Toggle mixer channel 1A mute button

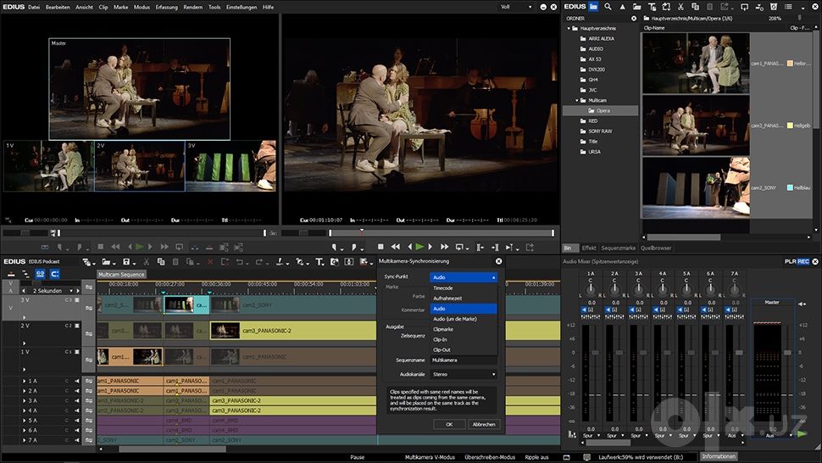pos(584,310)
